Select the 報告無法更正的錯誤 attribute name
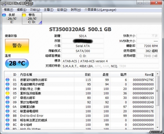The height and width of the screenshot is (134, 164). tap(34, 120)
